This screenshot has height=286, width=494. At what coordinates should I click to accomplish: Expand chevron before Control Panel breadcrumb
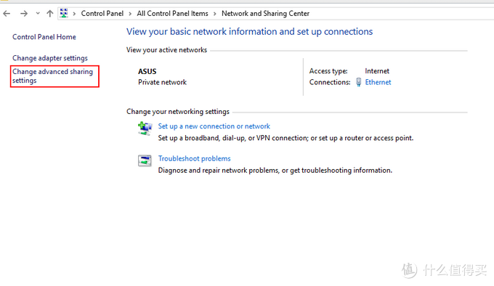pos(74,14)
